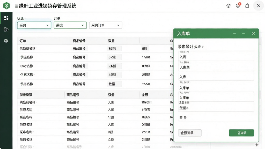This screenshot has height=149, width=265.
Task: Select 供应商名称: in the upper table's first row
Action: [28, 48]
